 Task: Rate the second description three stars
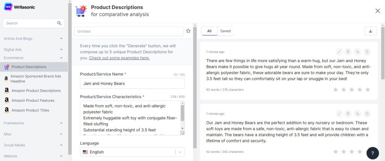(x=352, y=152)
